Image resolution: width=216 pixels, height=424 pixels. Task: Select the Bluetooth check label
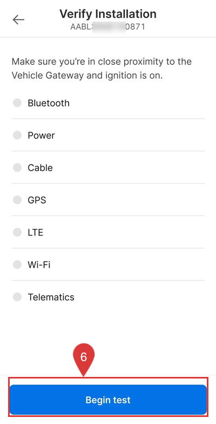coord(49,103)
